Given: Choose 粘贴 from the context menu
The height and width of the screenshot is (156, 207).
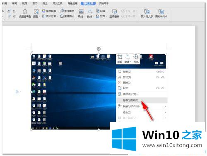Looking at the screenshot, I should [x=142, y=88].
